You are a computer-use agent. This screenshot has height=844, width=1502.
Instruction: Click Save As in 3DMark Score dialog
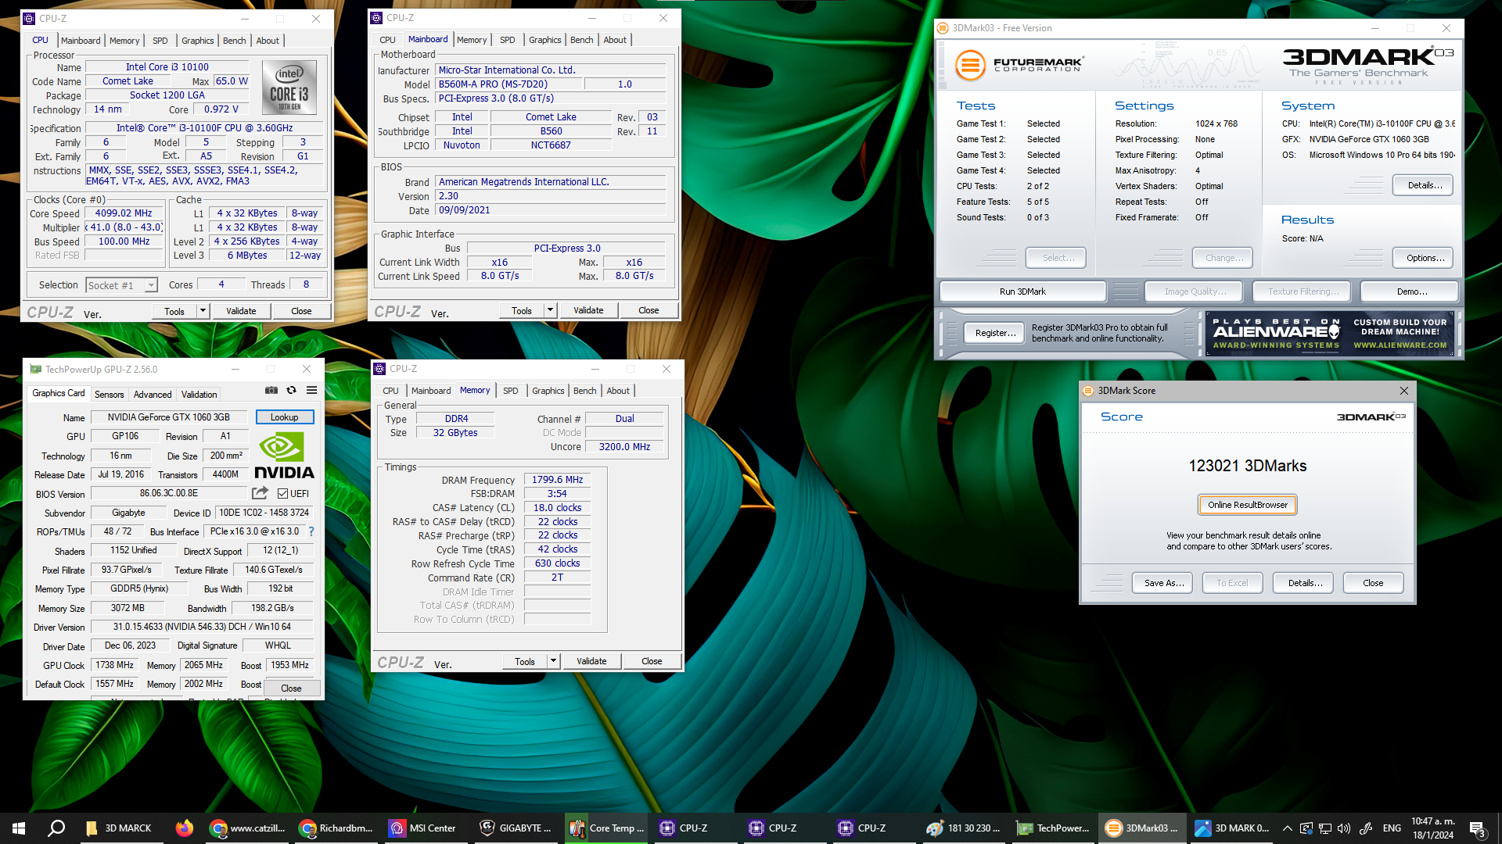coord(1162,583)
